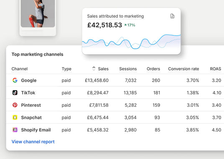Click TikTok conversion rate 1.38%
Screen dimensions: 224x159
[x=193, y=93]
